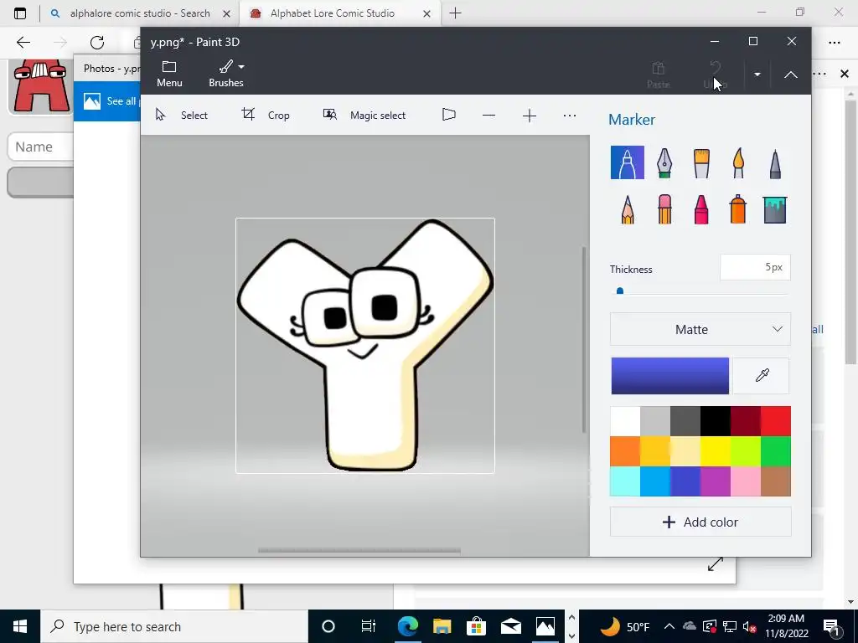Choose the dark gray color swatch
The height and width of the screenshot is (643, 858).
coord(685,421)
